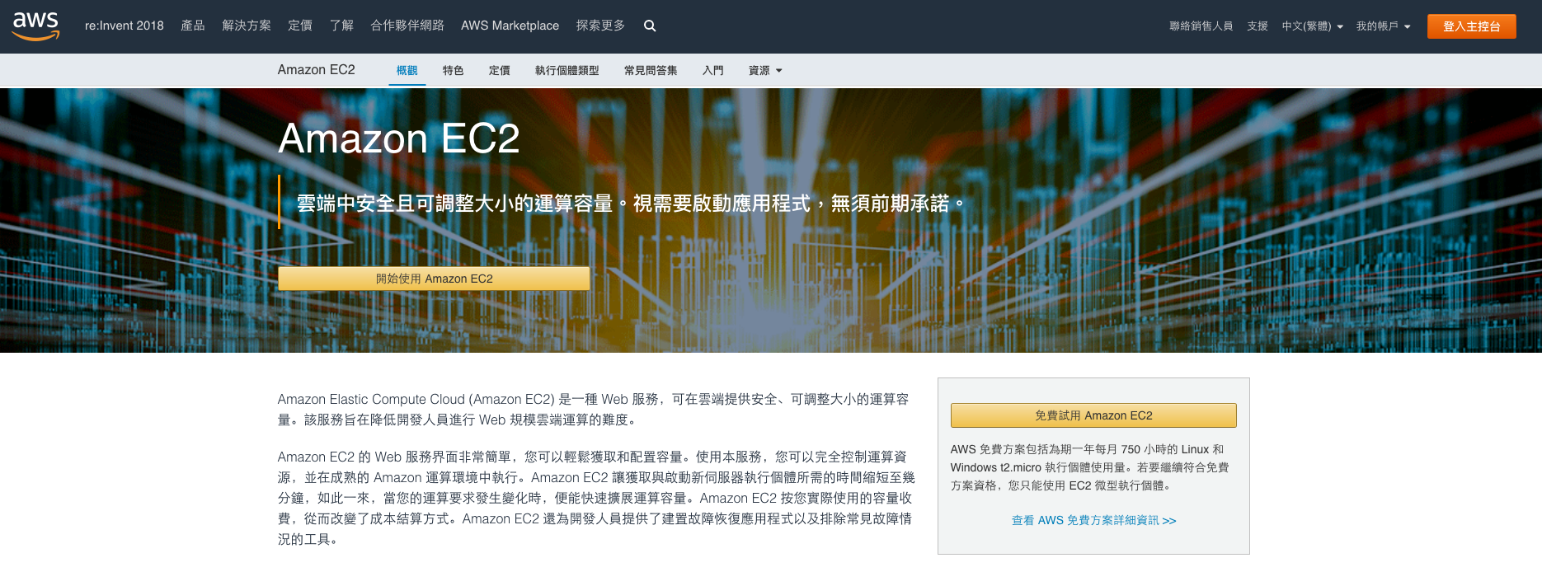Open the 解決方案 menu
Screen dimensions: 1542x586
pos(247,26)
